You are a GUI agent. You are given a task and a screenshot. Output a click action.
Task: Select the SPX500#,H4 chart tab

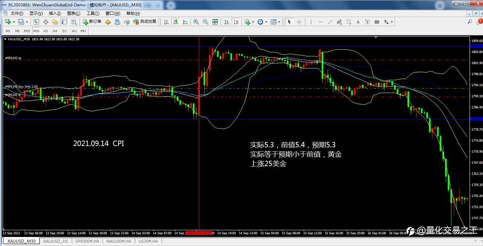pyautogui.click(x=87, y=241)
